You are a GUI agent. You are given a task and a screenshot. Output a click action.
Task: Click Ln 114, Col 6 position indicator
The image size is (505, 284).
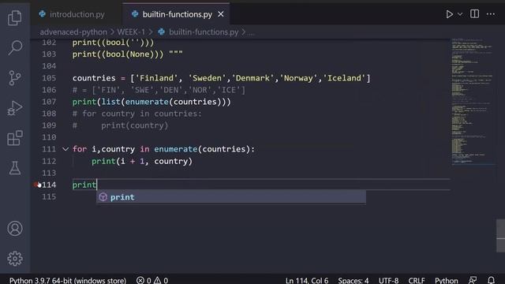pos(307,281)
